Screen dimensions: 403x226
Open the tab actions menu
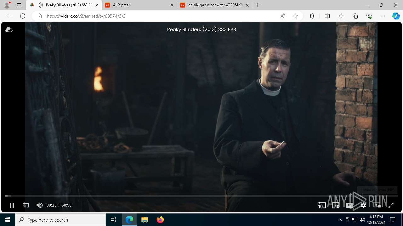point(19,5)
